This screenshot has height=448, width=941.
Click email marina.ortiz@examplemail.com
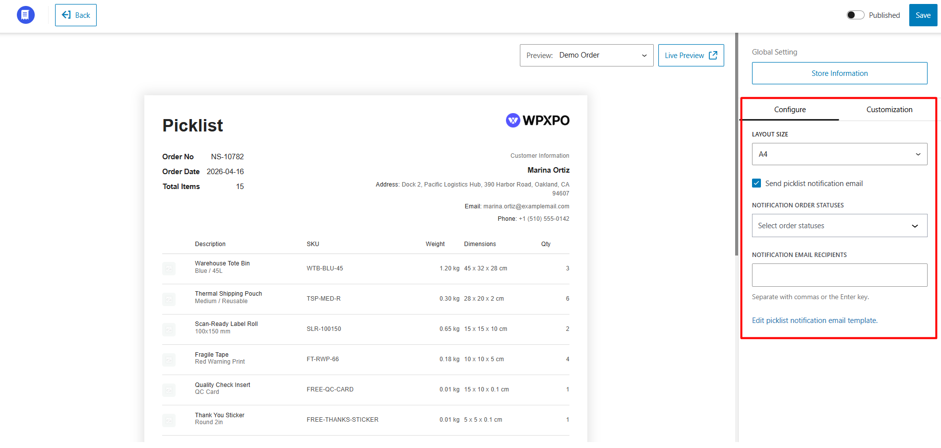click(x=526, y=206)
